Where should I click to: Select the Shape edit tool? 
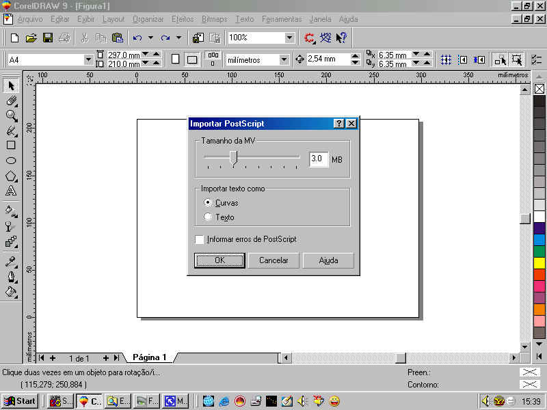11,100
